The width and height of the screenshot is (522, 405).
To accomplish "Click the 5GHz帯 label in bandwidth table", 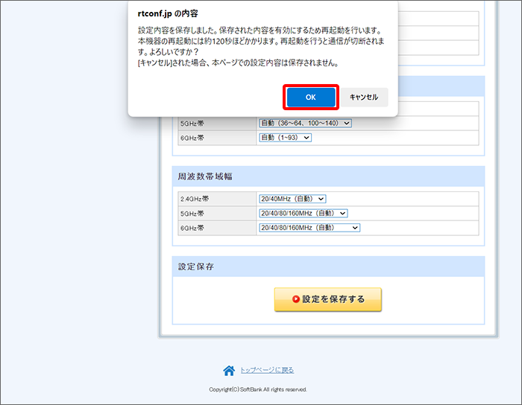I will [192, 214].
